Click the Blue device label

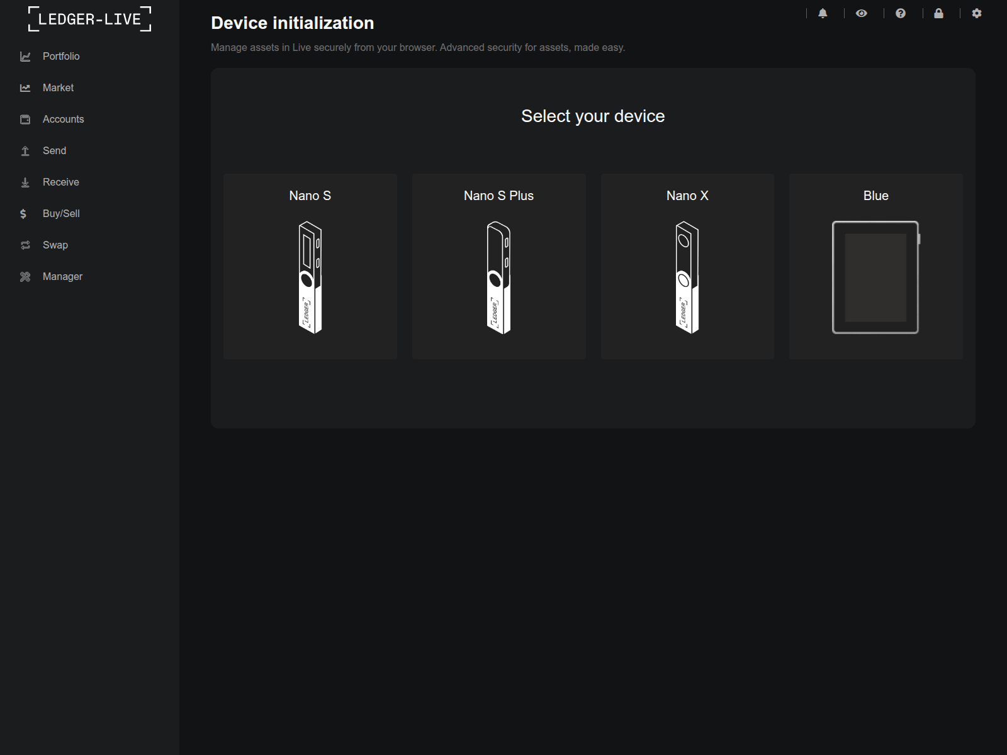point(876,196)
